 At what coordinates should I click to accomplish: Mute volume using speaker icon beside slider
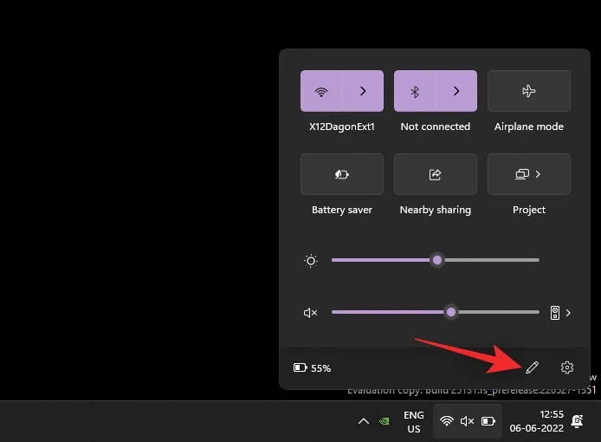coord(311,313)
